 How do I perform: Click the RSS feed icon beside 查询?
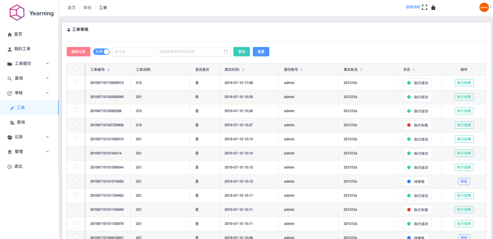point(12,123)
